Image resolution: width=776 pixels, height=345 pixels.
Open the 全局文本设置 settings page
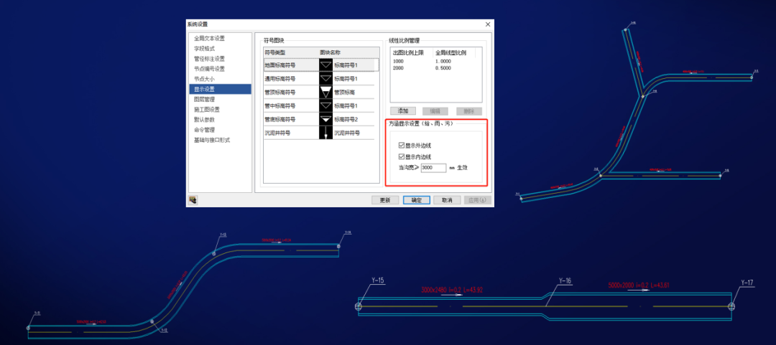pyautogui.click(x=209, y=38)
